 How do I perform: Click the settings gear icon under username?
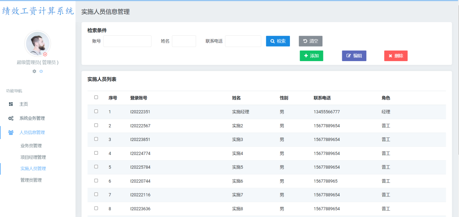click(34, 71)
